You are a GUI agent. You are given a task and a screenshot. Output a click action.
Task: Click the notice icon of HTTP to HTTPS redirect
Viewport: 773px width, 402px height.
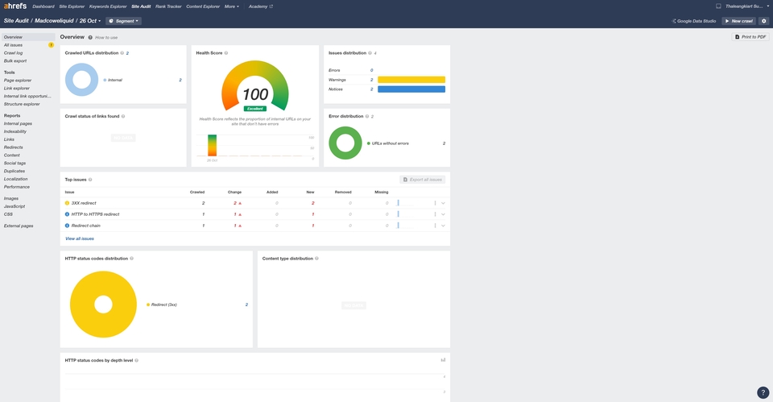67,214
